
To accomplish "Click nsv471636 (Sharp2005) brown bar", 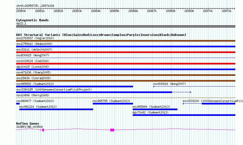I will point(126,75).
